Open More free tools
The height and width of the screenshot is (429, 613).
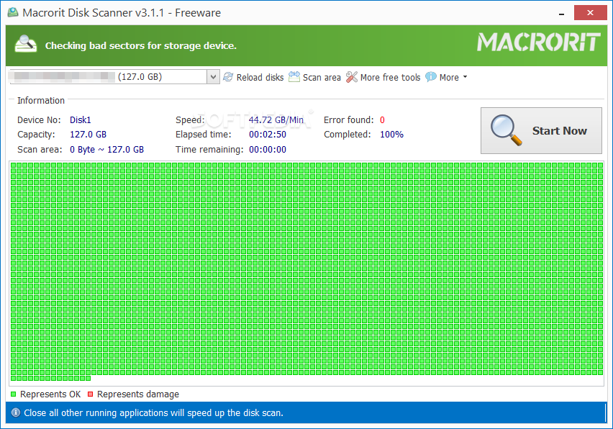coord(390,78)
